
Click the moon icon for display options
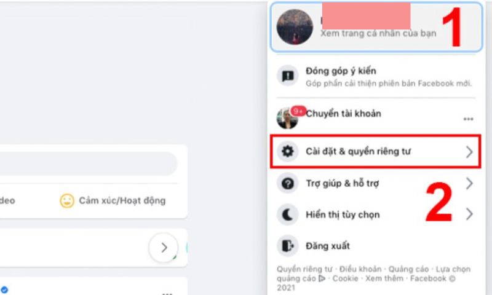pyautogui.click(x=287, y=214)
